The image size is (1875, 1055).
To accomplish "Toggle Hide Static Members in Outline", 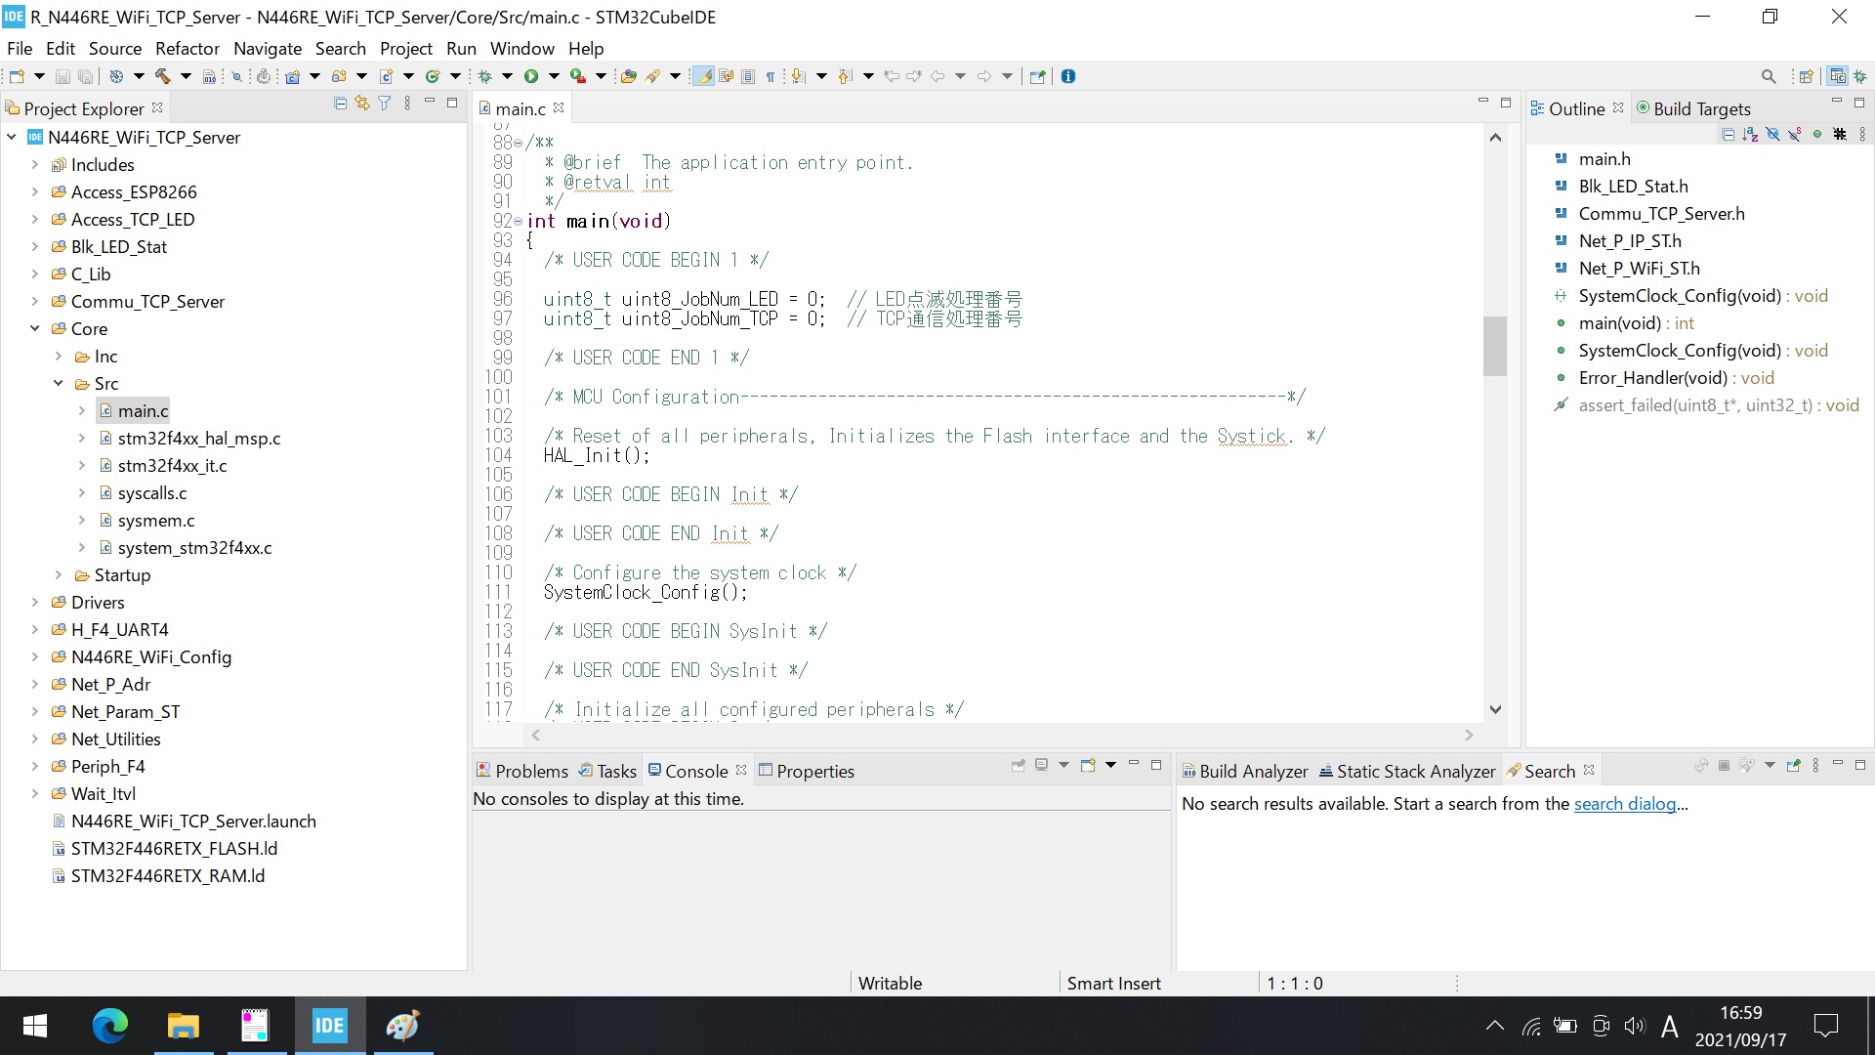I will pyautogui.click(x=1795, y=135).
